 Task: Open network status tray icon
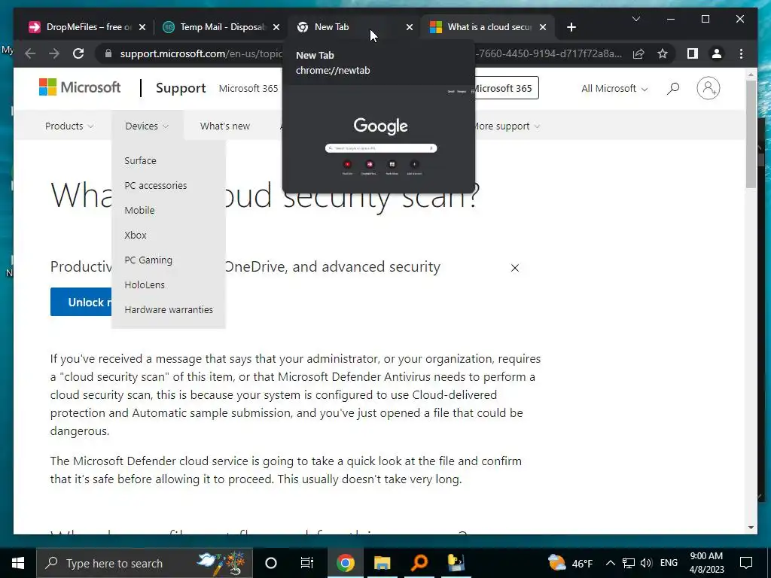coord(629,563)
